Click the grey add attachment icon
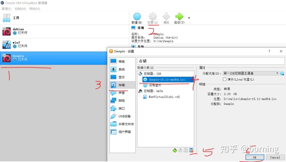 (186, 150)
